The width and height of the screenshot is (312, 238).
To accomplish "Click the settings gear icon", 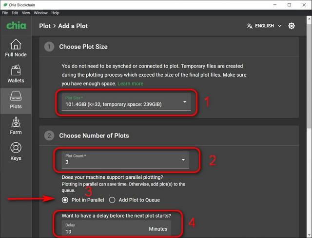I will pos(292,26).
